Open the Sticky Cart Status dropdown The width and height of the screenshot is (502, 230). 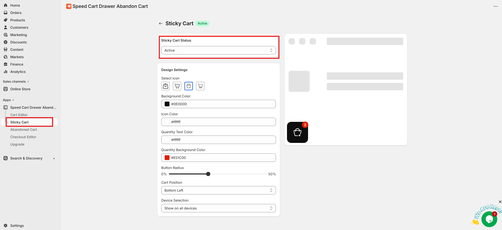(x=218, y=50)
